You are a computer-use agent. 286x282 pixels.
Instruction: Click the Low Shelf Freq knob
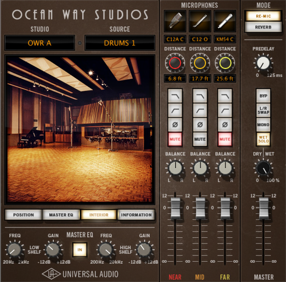(x=15, y=249)
